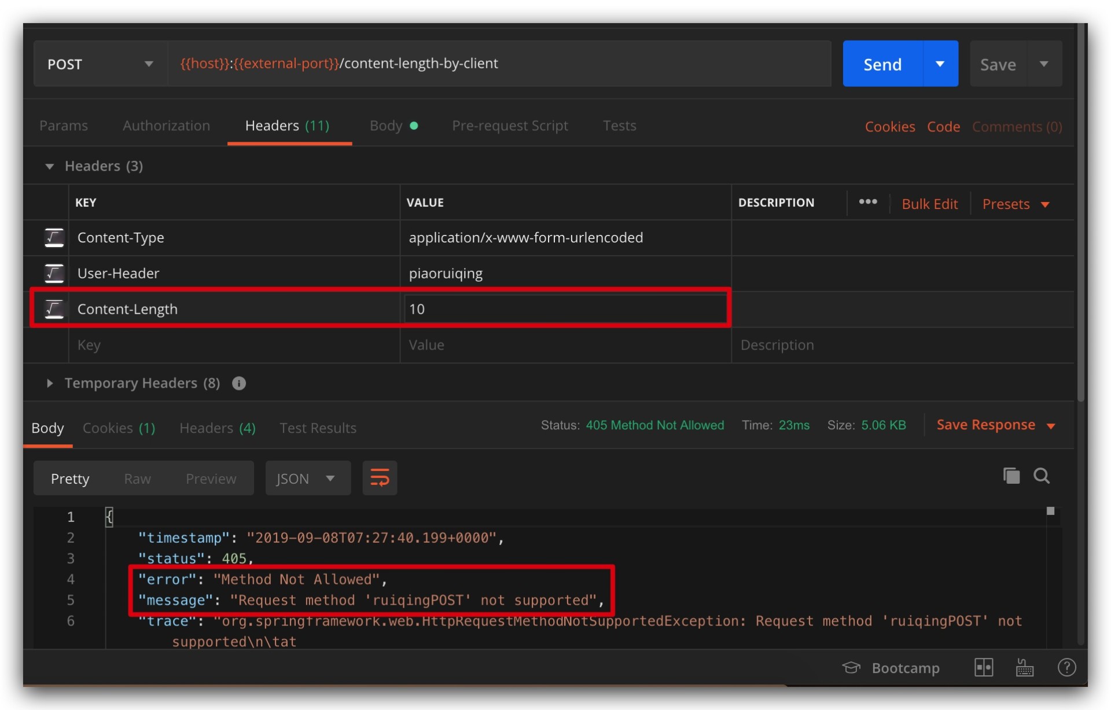
Task: Open the POST method dropdown
Action: click(101, 64)
